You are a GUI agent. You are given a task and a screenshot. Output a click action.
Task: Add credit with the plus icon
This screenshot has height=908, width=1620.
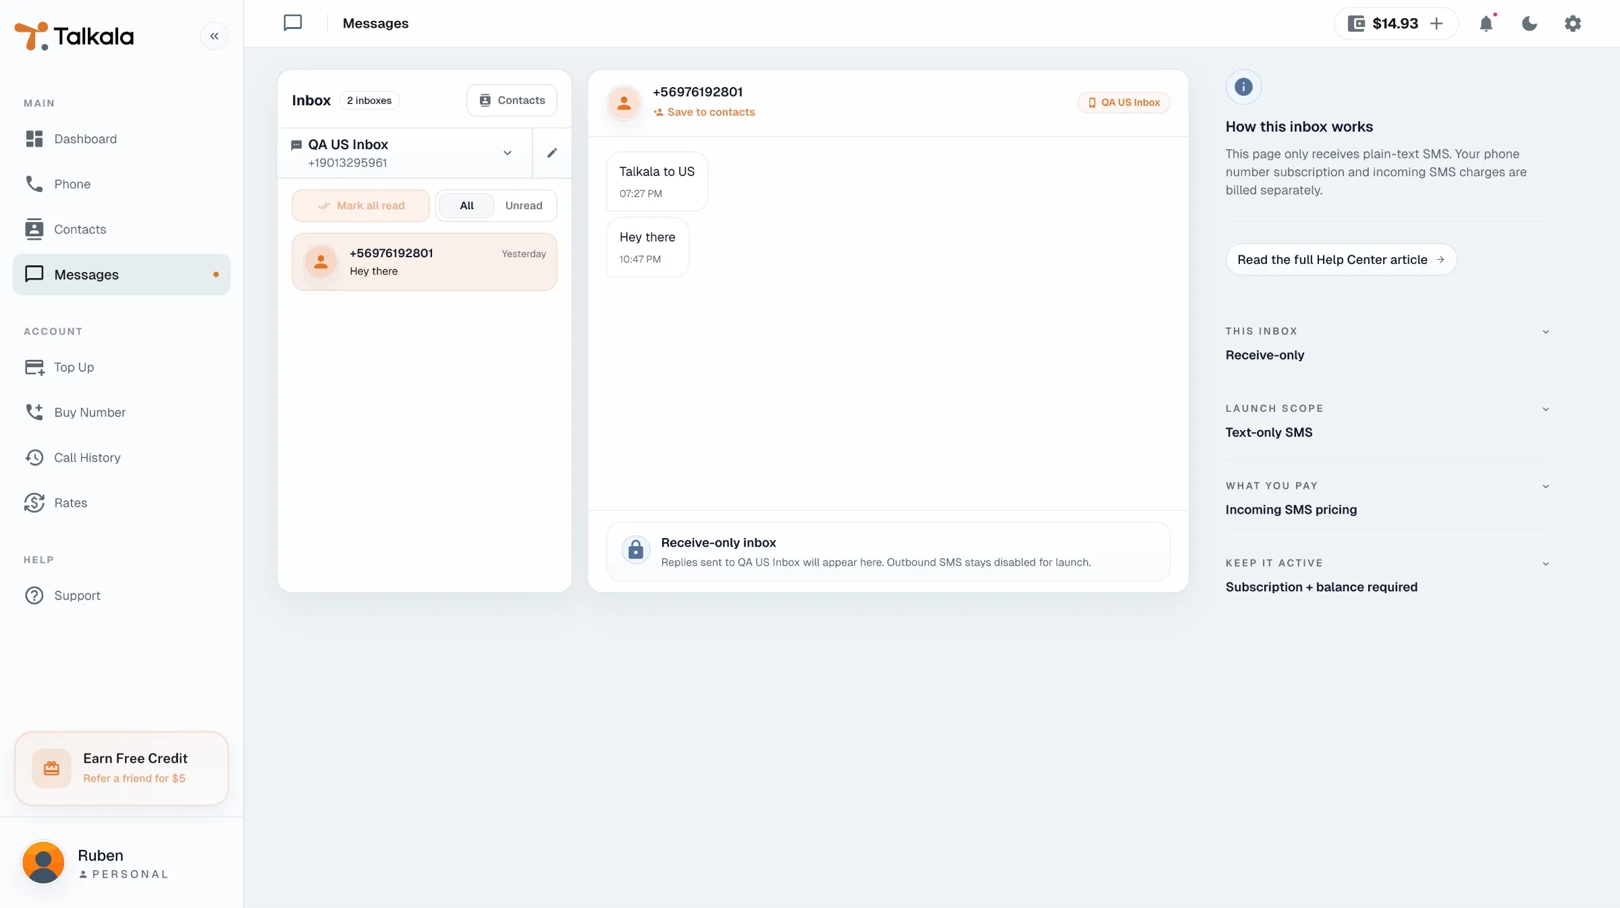[x=1436, y=24]
